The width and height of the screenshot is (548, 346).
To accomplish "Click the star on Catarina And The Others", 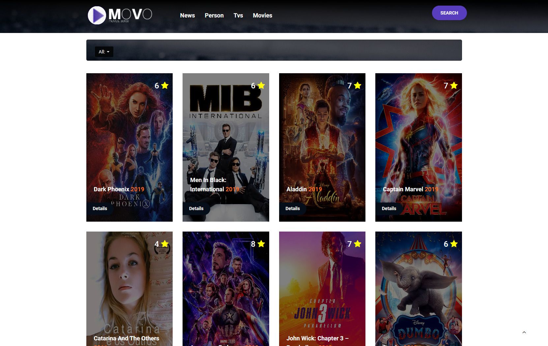I will [x=165, y=244].
